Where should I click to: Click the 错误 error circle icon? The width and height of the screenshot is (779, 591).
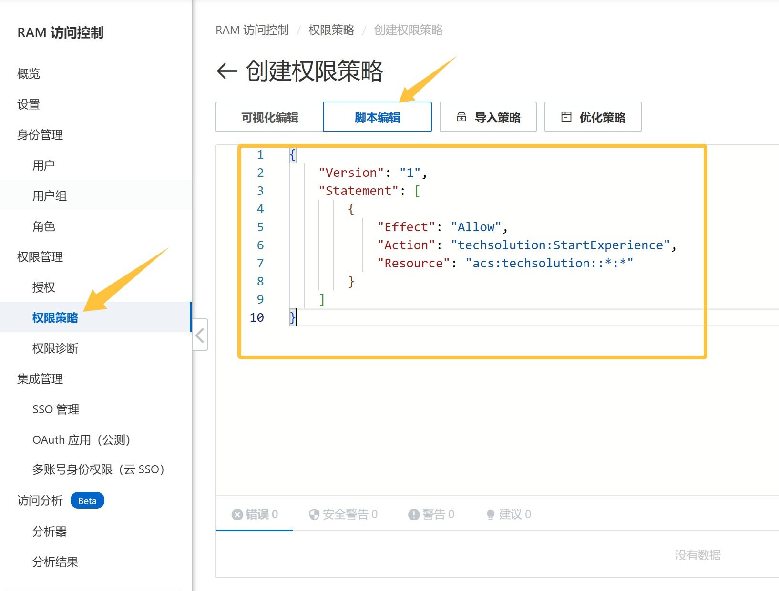237,515
